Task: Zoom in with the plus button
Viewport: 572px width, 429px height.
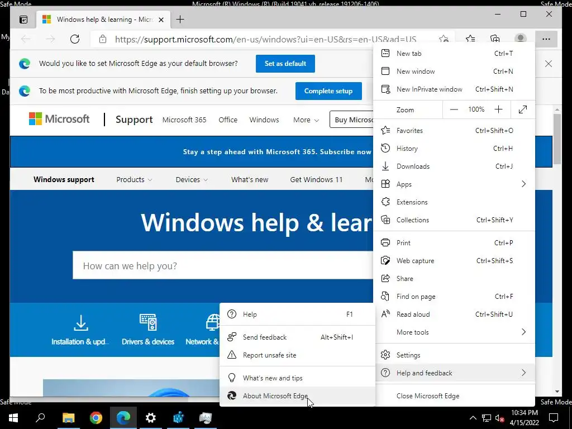Action: (x=498, y=109)
